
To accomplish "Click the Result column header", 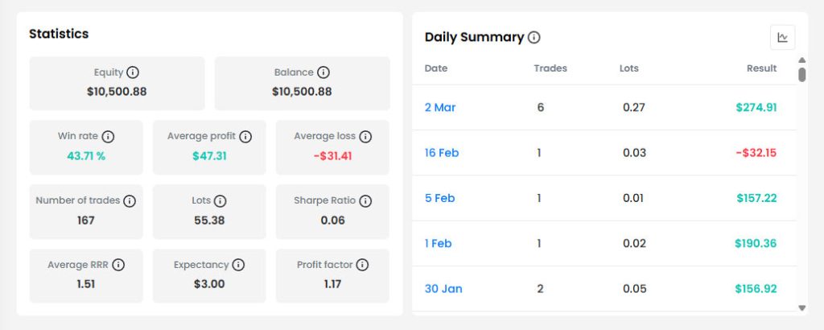I will [x=761, y=68].
